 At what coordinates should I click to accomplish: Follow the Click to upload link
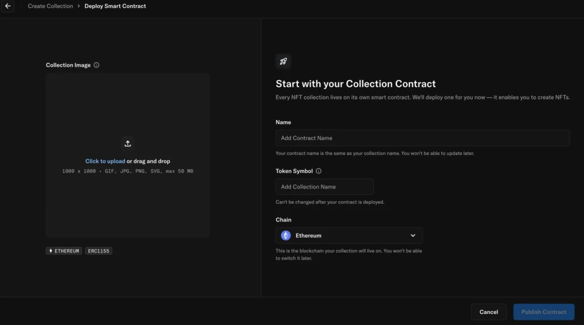105,161
